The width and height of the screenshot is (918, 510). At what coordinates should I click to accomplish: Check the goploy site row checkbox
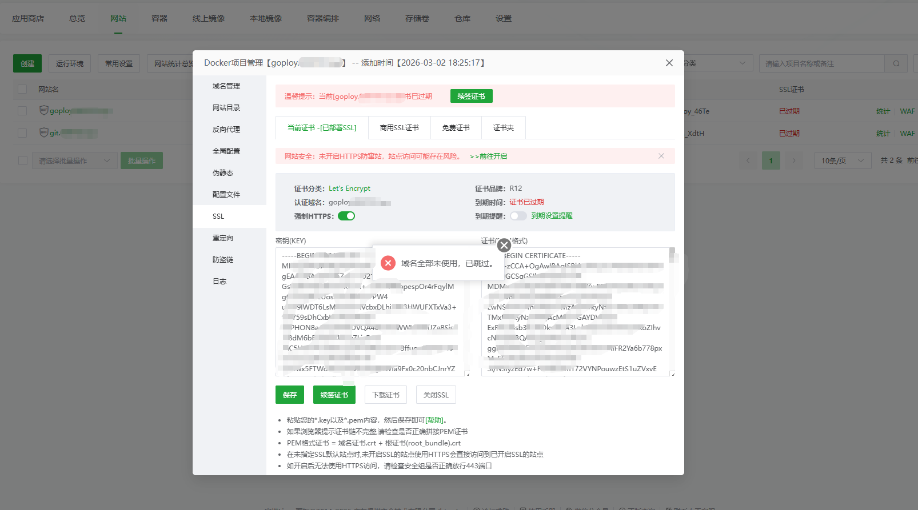[x=22, y=111]
